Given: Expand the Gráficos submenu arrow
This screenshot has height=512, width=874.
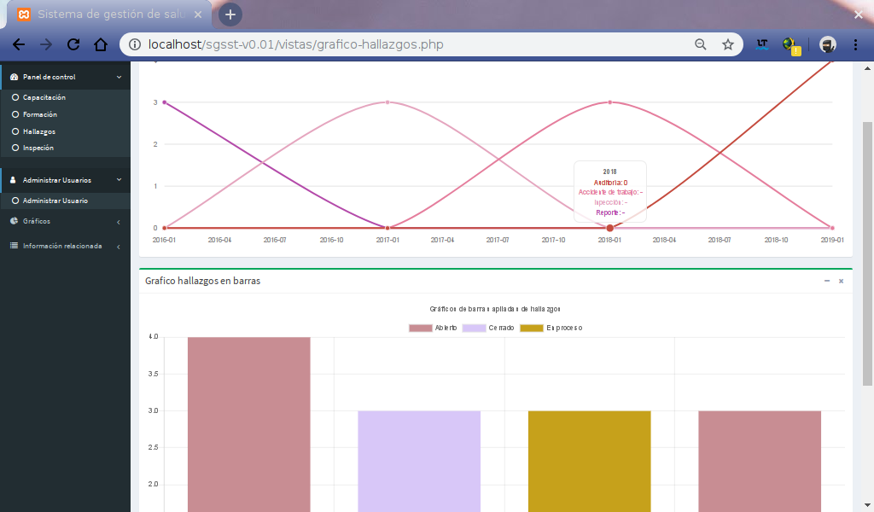Looking at the screenshot, I should (x=119, y=222).
